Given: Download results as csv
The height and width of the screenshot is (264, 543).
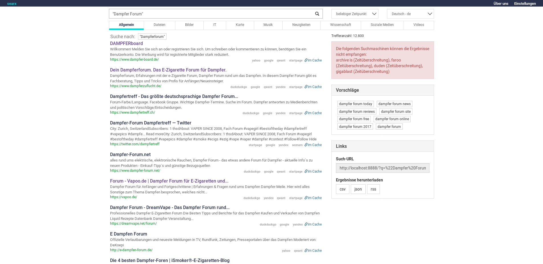Looking at the screenshot, I should (x=342, y=189).
